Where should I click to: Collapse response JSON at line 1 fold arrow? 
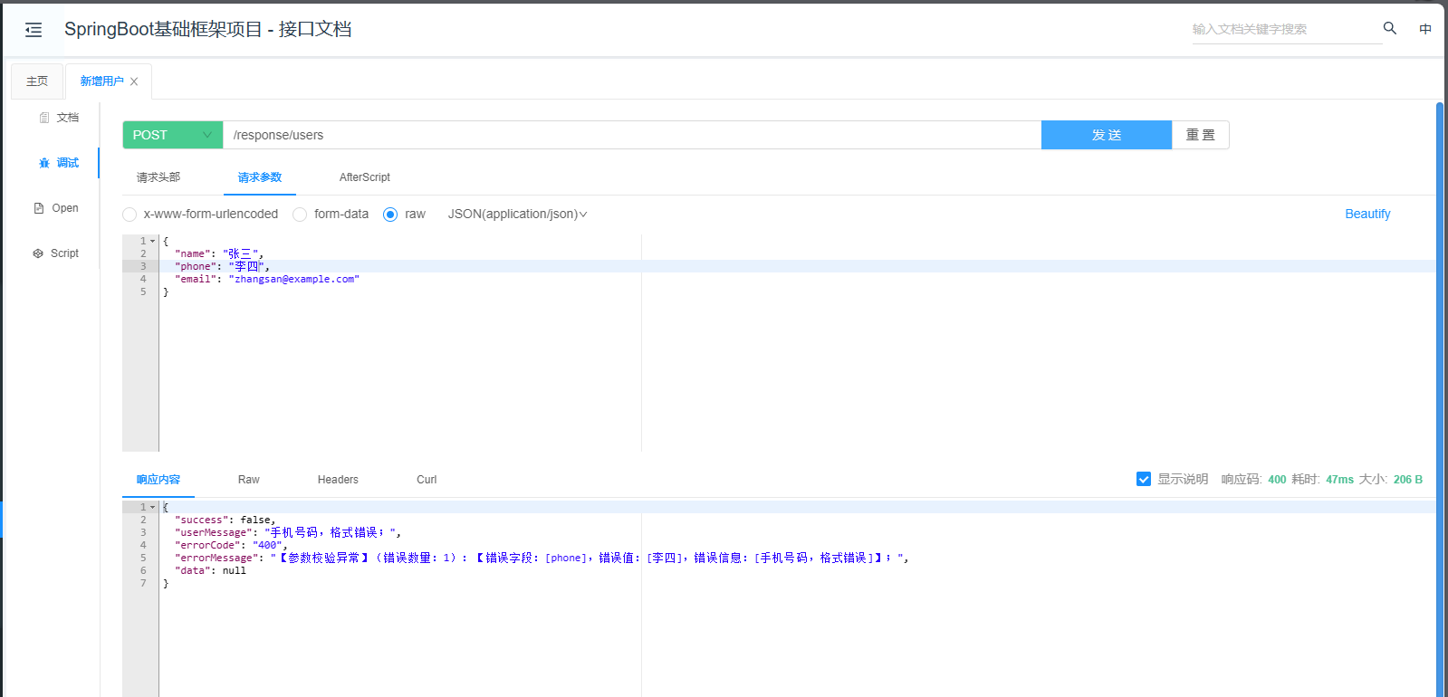point(152,507)
